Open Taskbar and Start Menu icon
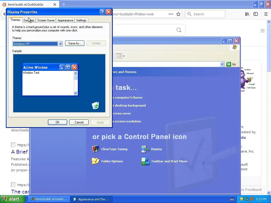The image size is (271, 203). pyautogui.click(x=145, y=161)
